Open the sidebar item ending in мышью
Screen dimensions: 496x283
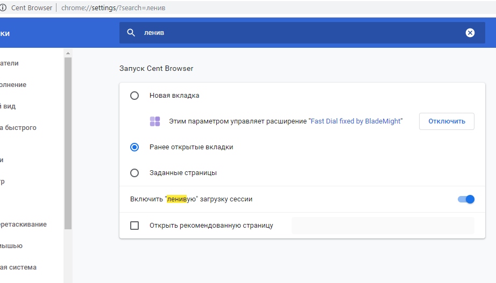[x=11, y=246]
